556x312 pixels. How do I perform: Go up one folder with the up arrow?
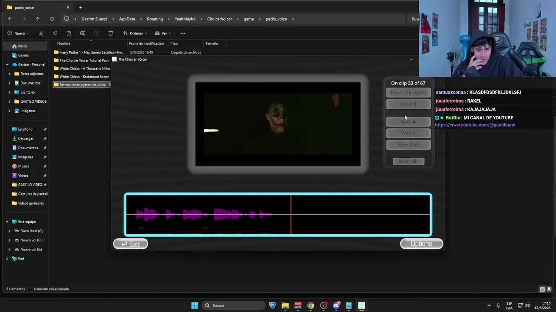pos(38,19)
